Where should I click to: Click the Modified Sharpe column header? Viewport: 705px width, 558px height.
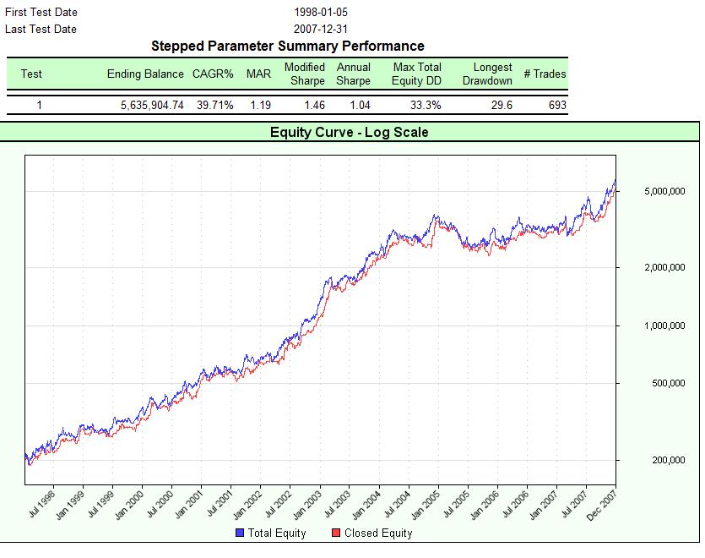[x=304, y=74]
